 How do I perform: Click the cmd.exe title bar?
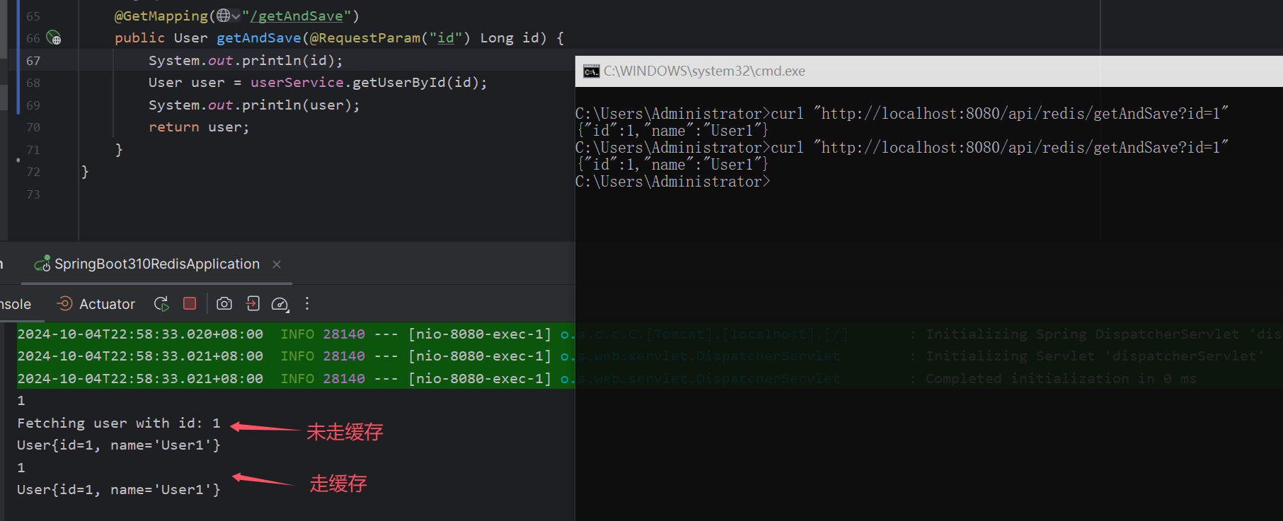[x=929, y=71]
